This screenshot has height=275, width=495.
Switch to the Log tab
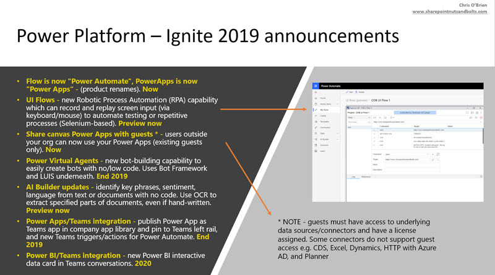tap(353, 177)
